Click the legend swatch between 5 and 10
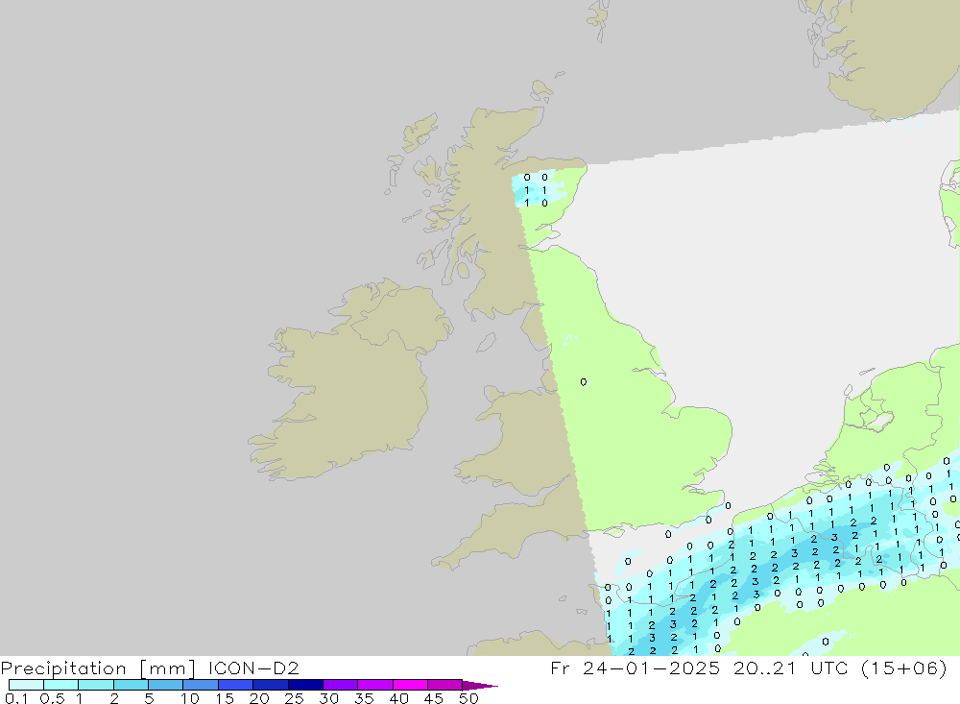 [x=166, y=685]
